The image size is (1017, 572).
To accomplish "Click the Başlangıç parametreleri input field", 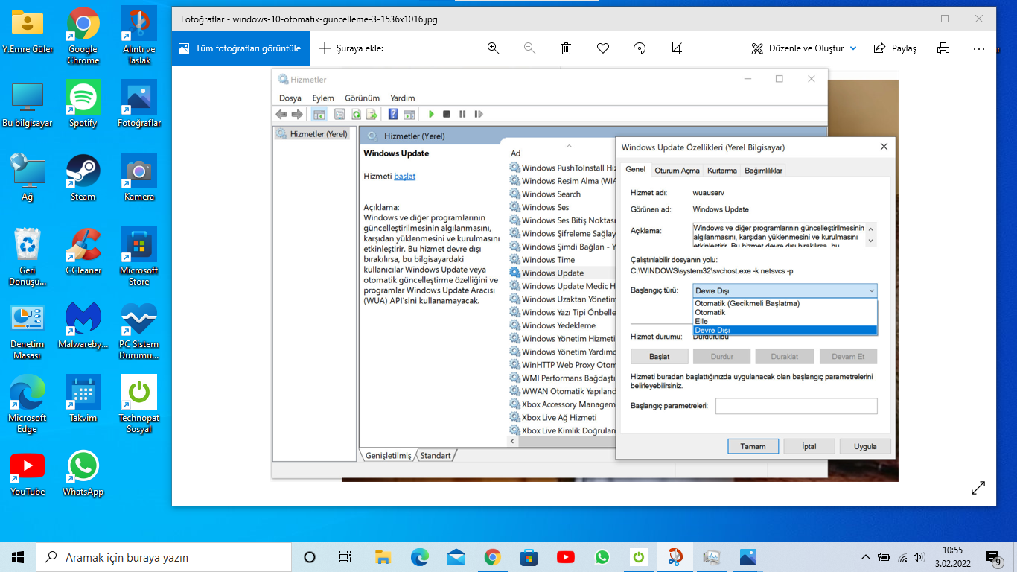I will (796, 406).
